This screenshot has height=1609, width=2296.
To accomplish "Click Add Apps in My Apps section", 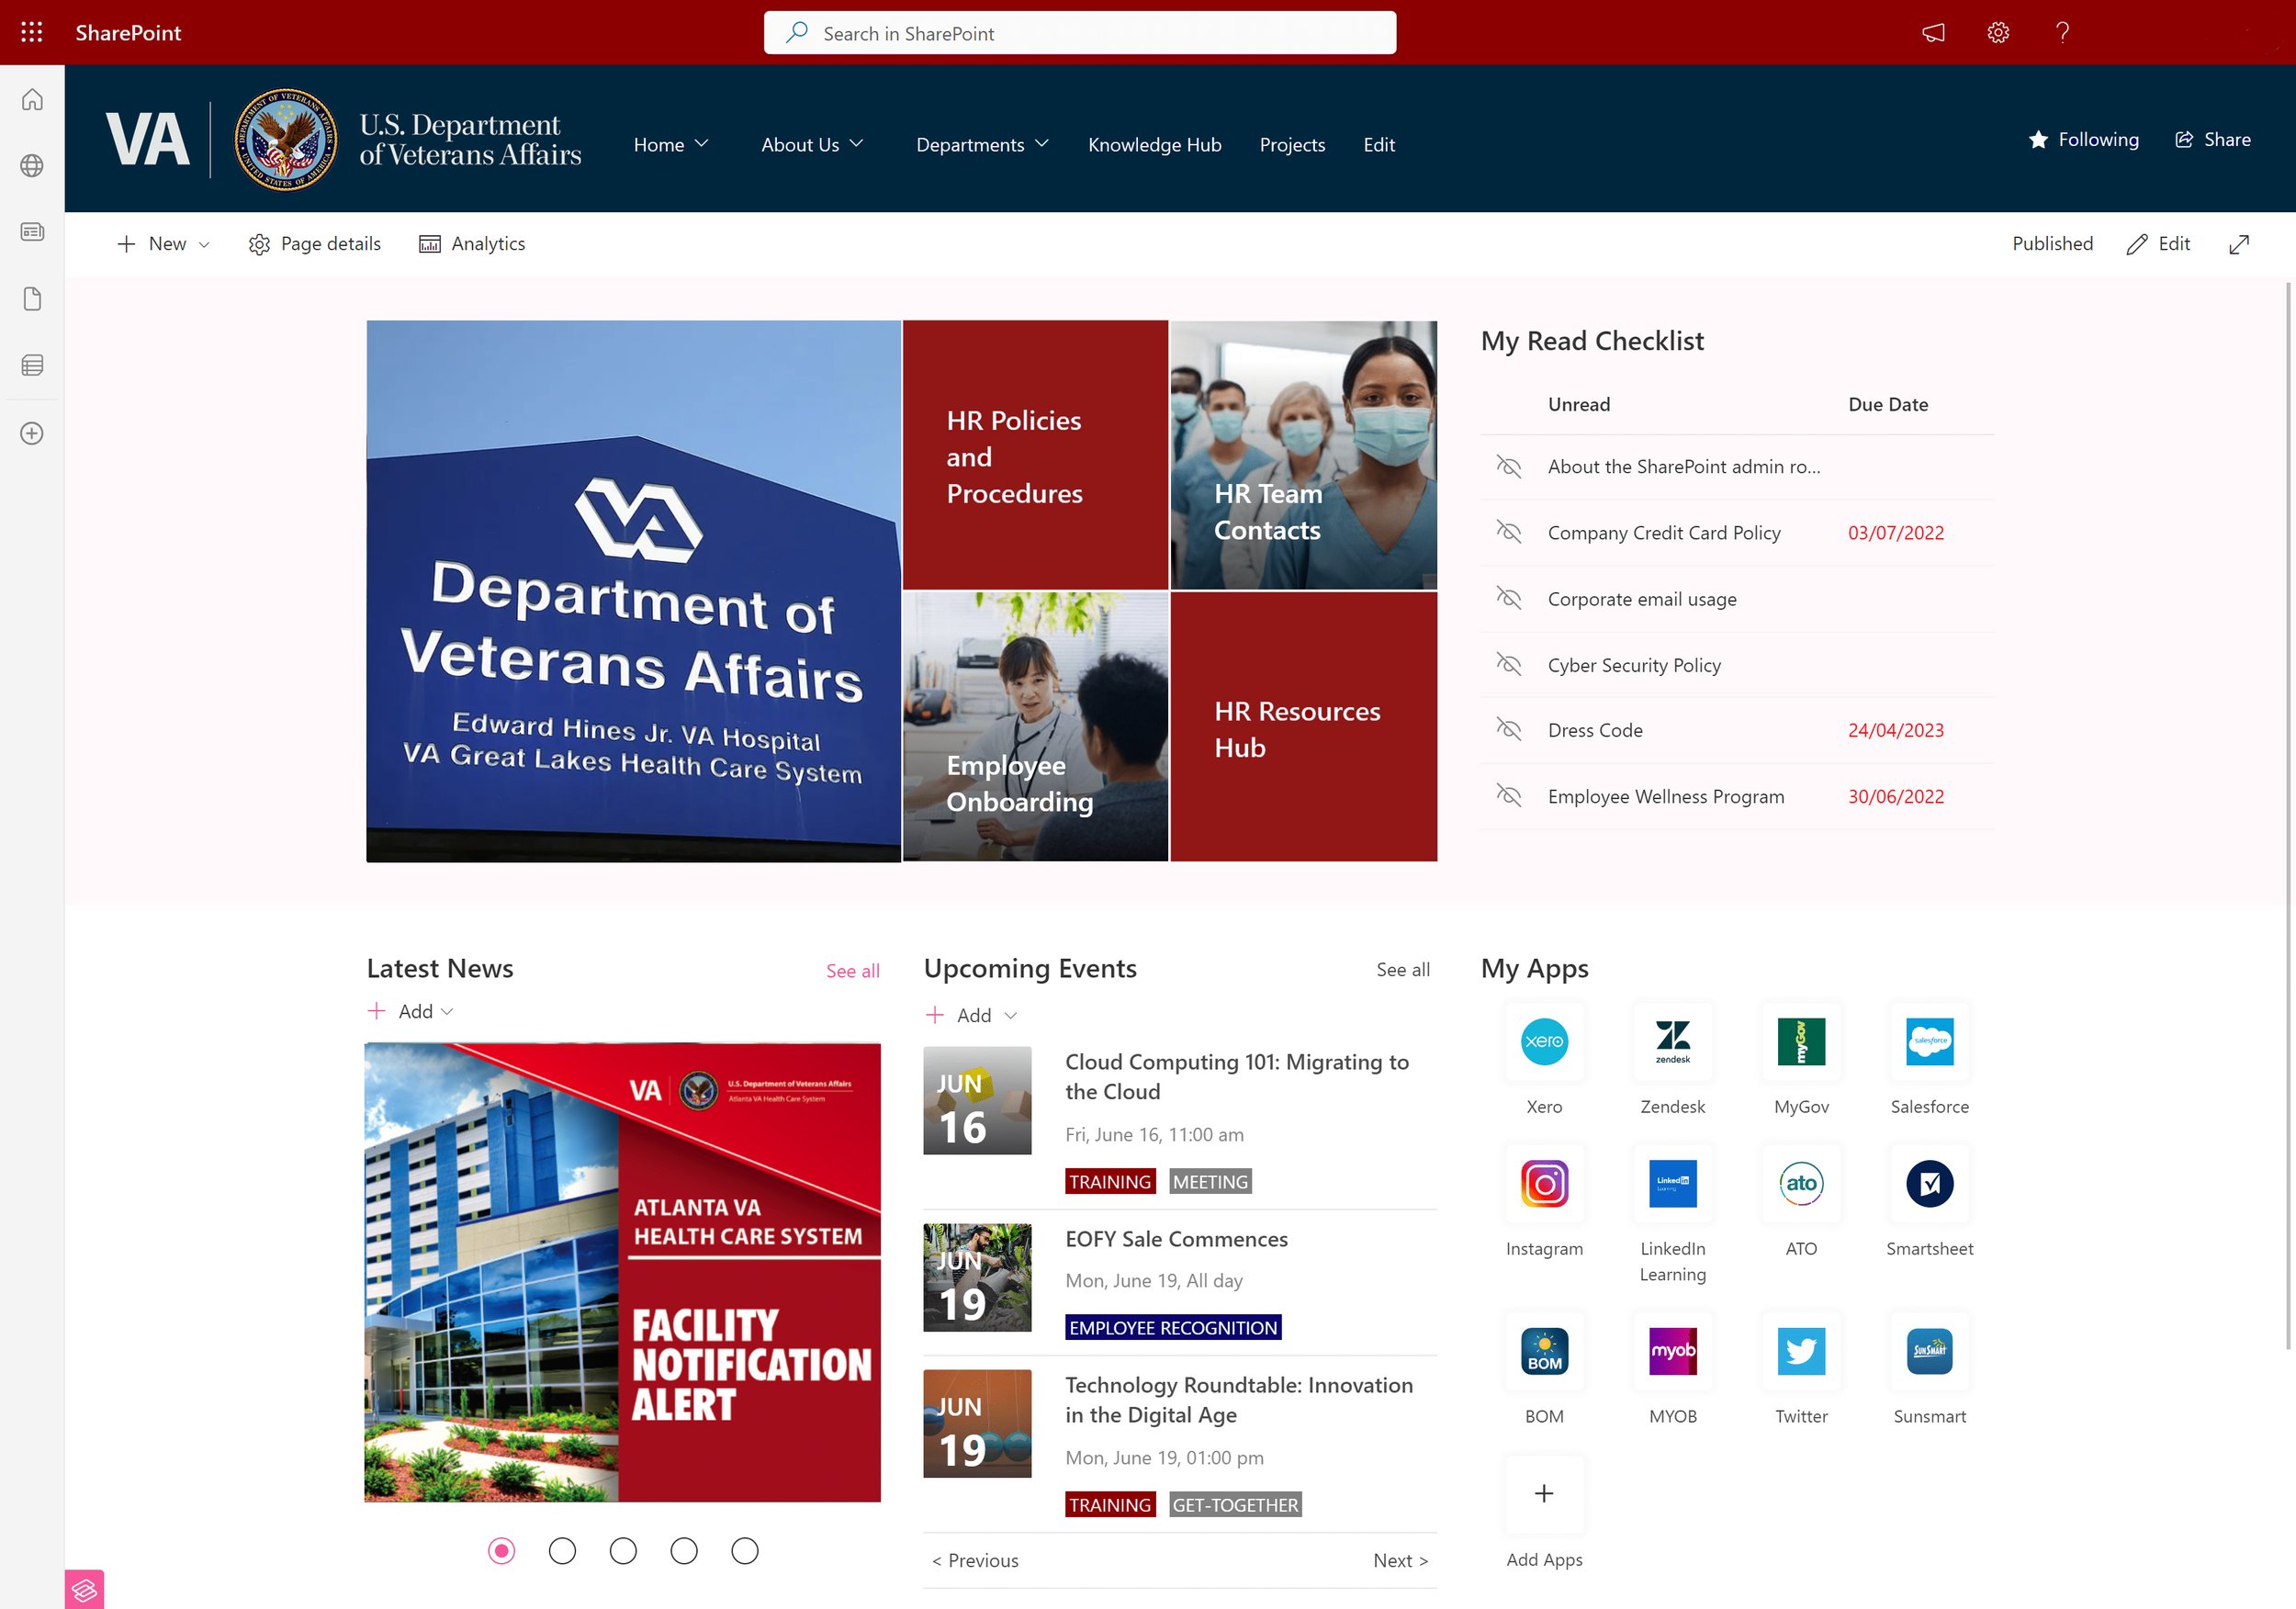I will [x=1543, y=1494].
